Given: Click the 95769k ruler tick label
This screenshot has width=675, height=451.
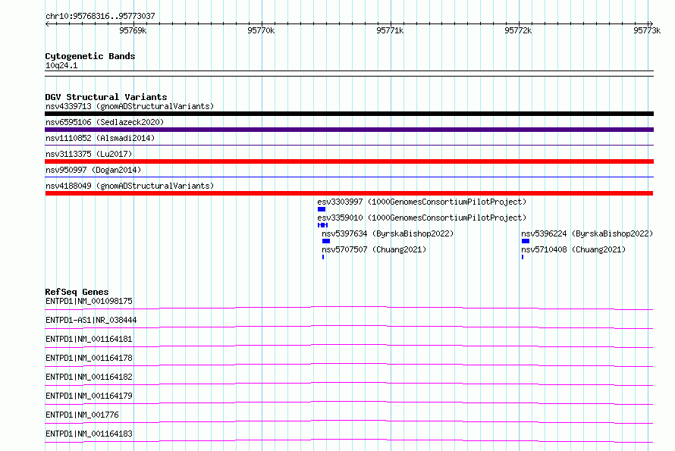Looking at the screenshot, I should point(133,30).
